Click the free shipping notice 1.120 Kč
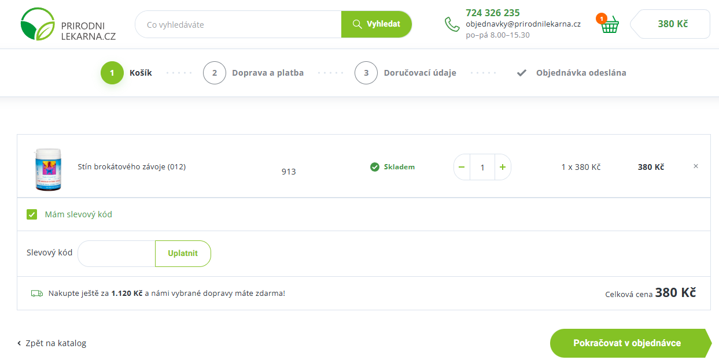Viewport: 719px width, 360px height. (167, 294)
